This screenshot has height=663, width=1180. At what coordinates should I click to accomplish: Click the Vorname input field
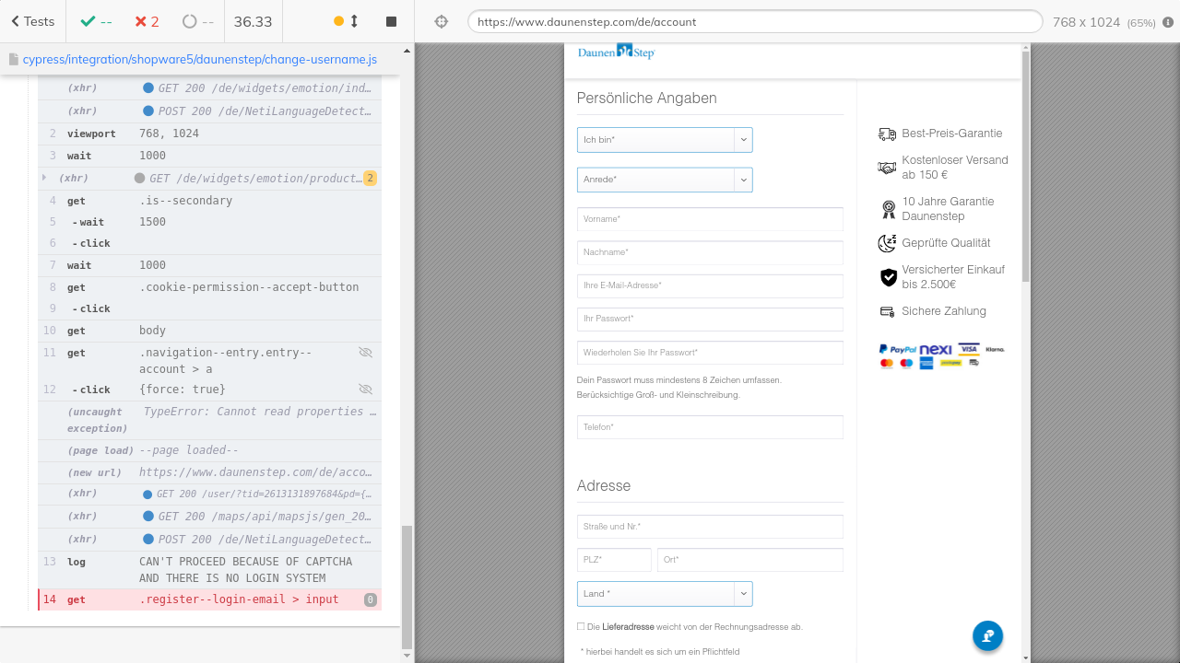point(710,219)
